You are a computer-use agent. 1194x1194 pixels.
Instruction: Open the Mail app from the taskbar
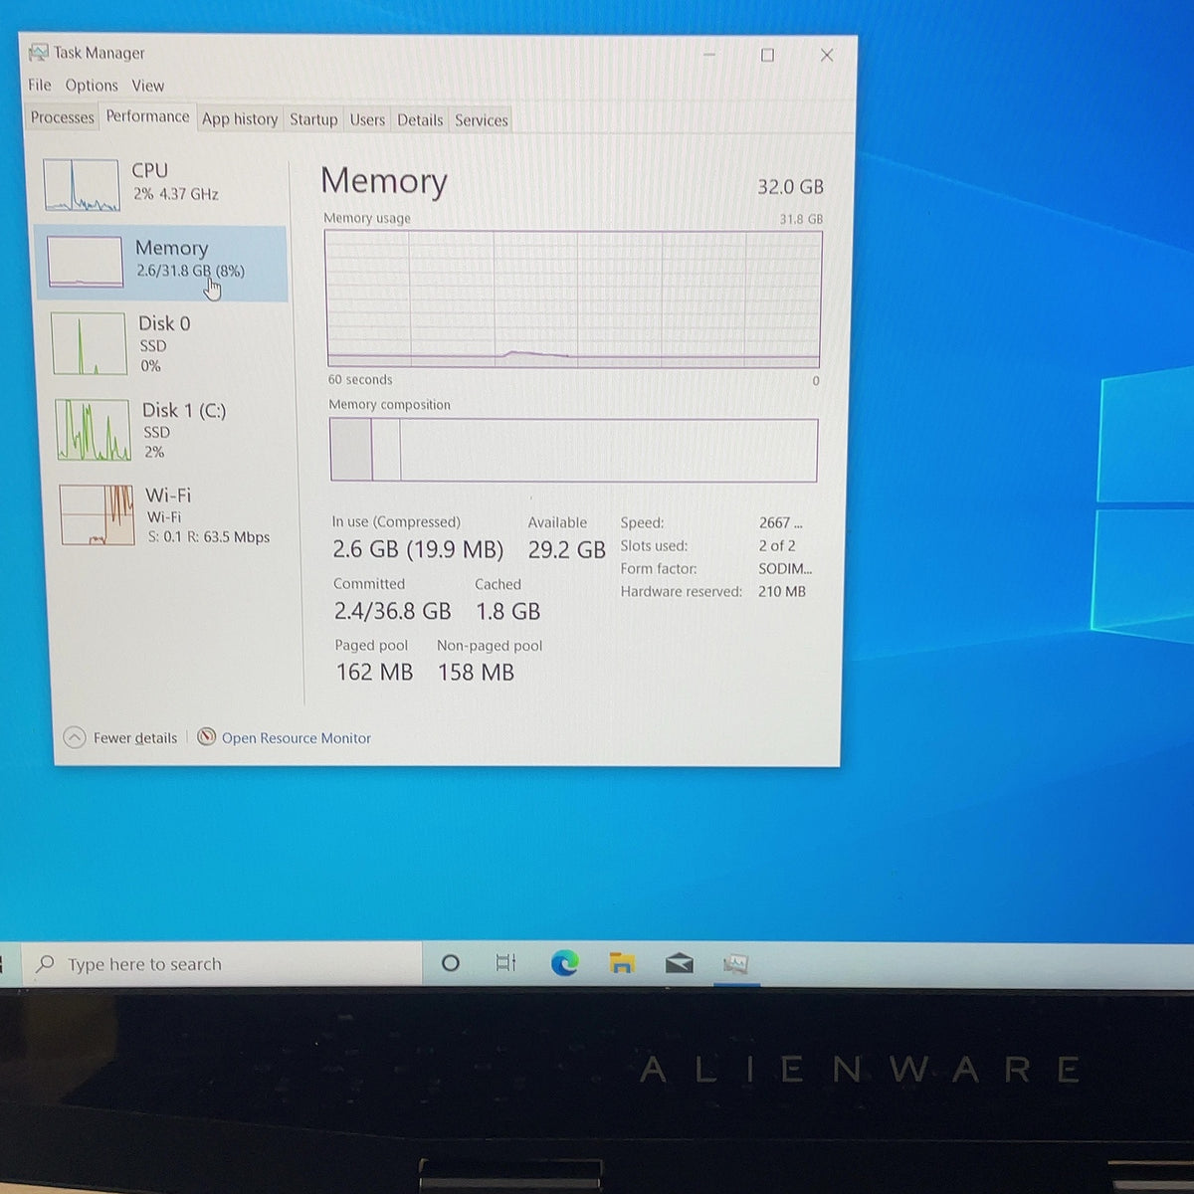tap(679, 963)
